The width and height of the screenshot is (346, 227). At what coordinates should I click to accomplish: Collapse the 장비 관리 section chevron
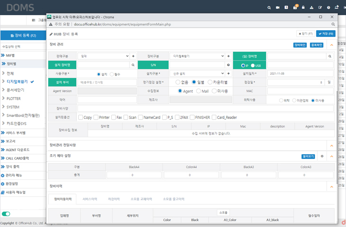pyautogui.click(x=331, y=45)
